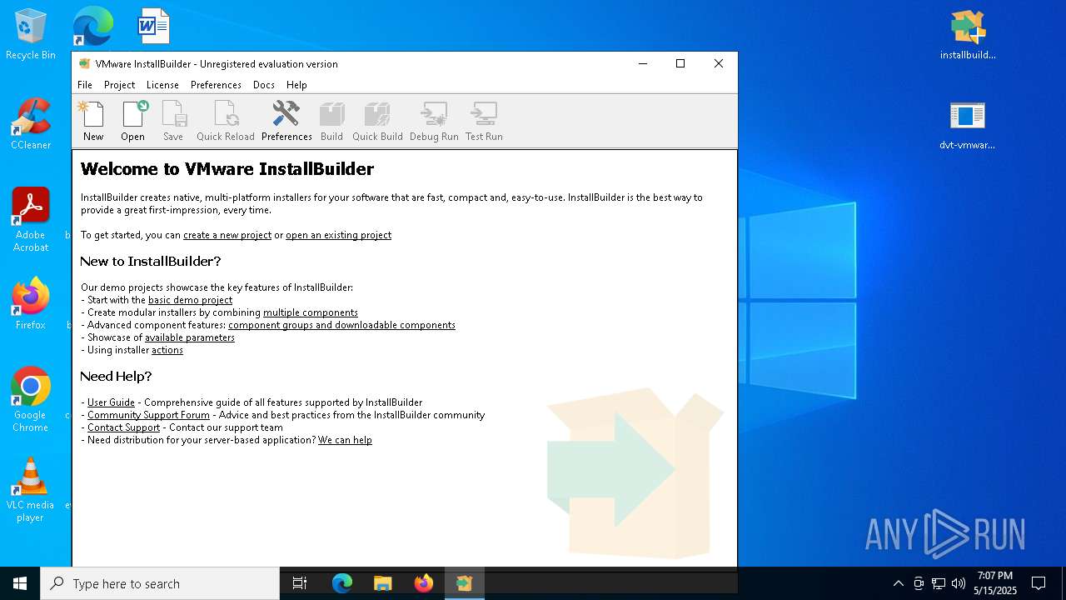
Task: Click the Quick Build toolbar icon
Action: (377, 122)
